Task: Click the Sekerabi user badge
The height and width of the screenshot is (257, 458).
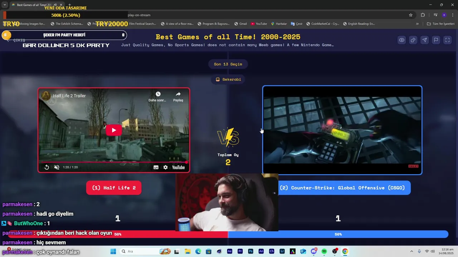Action: pos(228,79)
